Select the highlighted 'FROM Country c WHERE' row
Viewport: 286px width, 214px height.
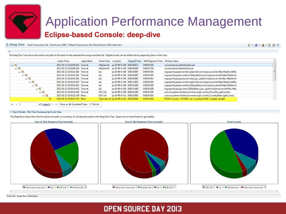point(123,99)
